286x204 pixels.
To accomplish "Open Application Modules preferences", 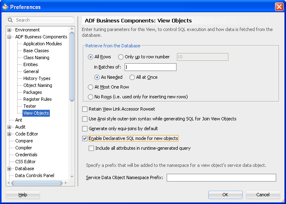I will [42, 44].
